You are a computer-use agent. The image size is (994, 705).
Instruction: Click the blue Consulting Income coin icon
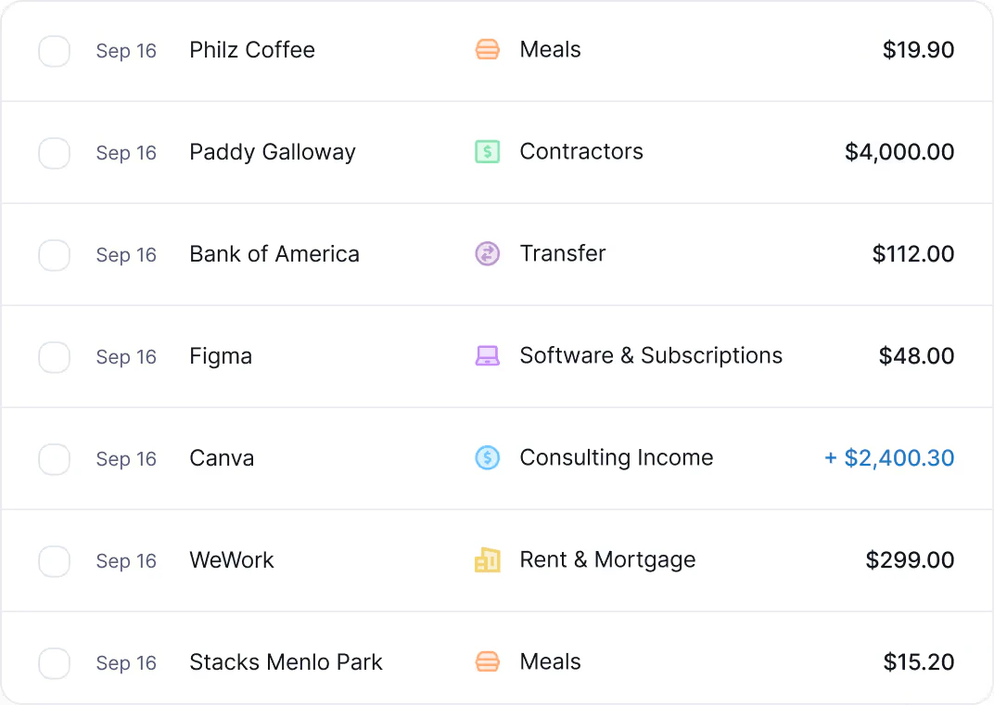(487, 458)
